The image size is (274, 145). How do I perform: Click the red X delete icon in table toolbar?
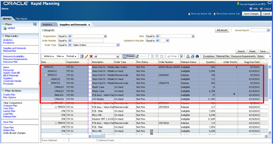[91, 57]
